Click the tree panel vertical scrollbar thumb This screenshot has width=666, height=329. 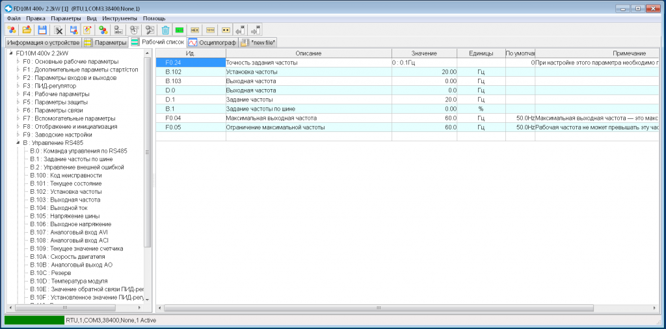(x=148, y=152)
